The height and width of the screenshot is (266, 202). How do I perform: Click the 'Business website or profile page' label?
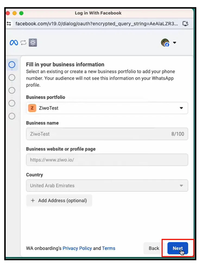[x=61, y=149]
